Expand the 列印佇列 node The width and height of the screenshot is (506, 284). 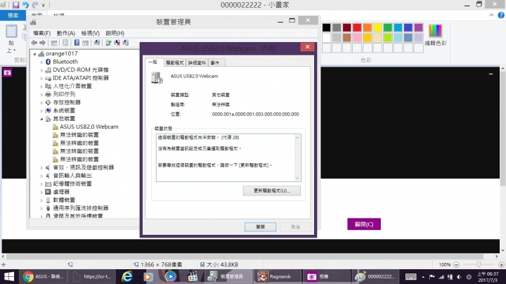[x=41, y=95]
